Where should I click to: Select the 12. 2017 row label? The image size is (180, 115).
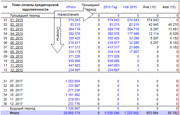coord(16,104)
